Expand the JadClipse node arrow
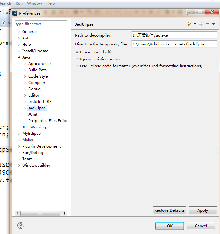Screen dimensions: 220x234 click(x=25, y=108)
